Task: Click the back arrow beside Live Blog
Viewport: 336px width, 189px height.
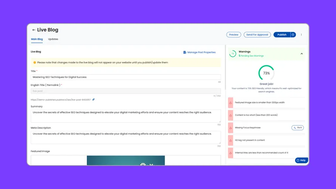Action: pyautogui.click(x=34, y=30)
